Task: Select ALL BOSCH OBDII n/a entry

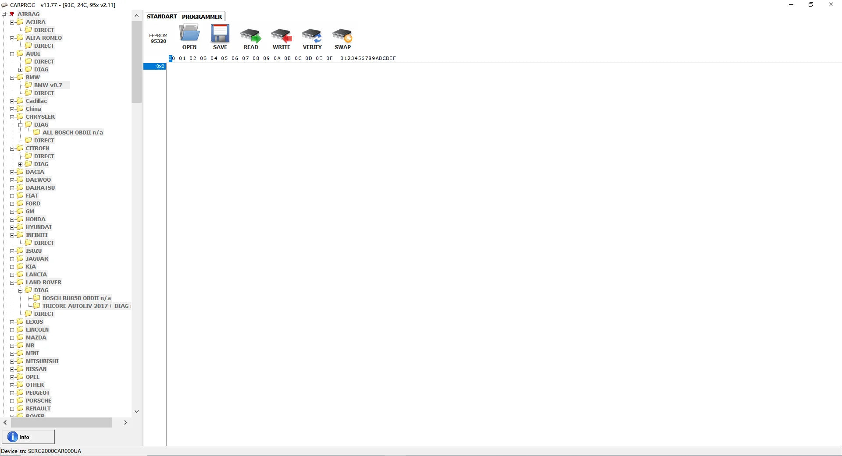Action: pos(72,132)
